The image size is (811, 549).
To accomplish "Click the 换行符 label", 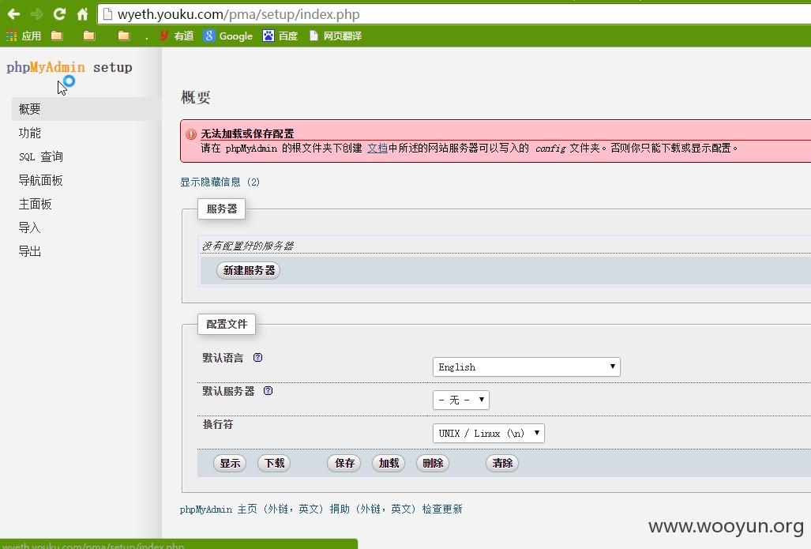I will point(218,424).
